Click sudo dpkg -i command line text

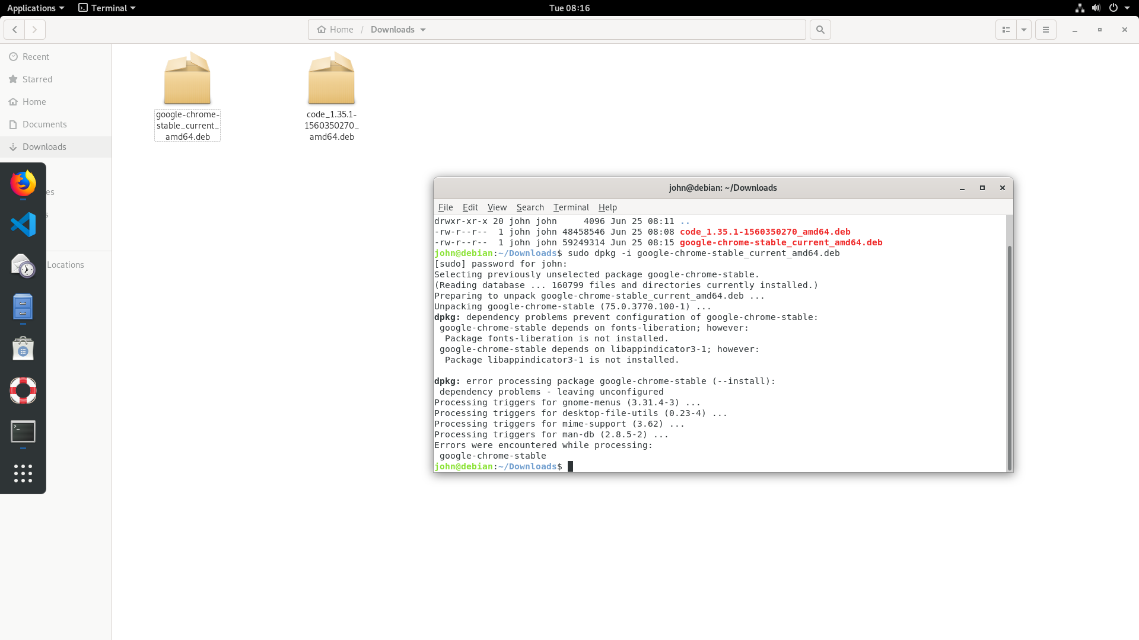[704, 253]
